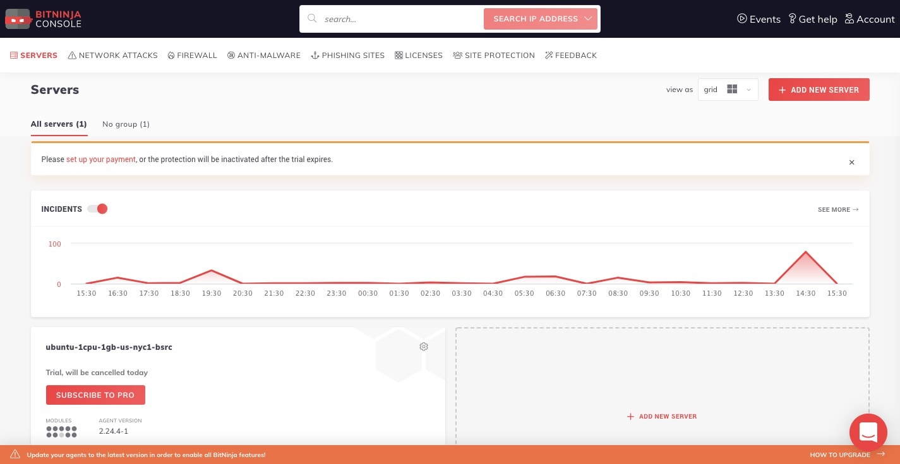Open the Licenses page
The width and height of the screenshot is (900, 464).
click(419, 55)
